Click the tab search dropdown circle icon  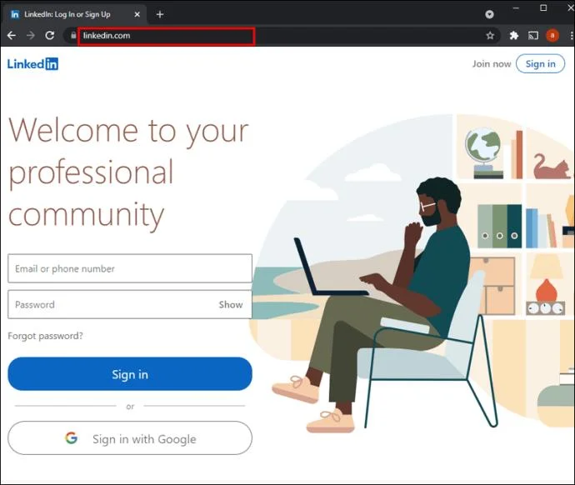point(489,14)
